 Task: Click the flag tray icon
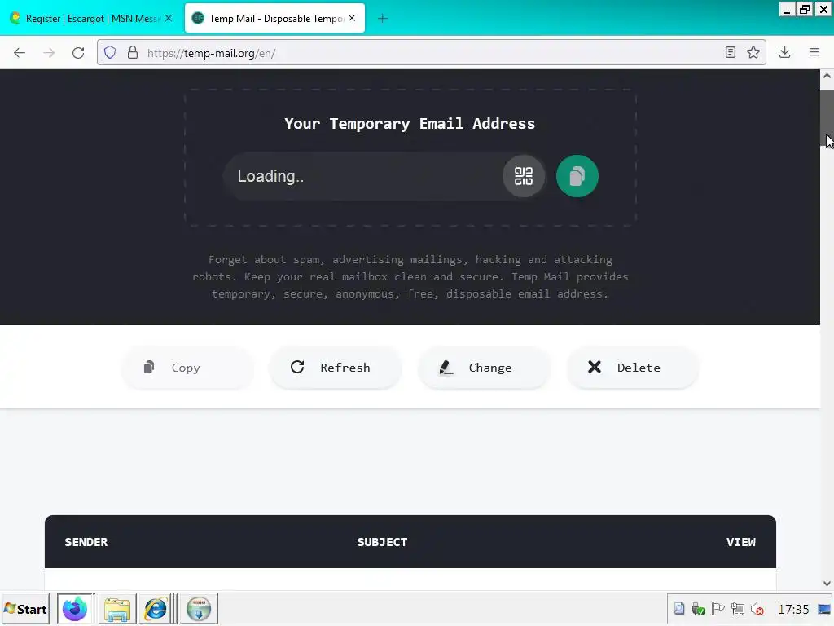click(718, 609)
